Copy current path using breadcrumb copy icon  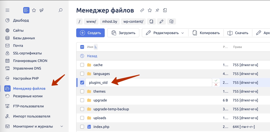pos(152,21)
